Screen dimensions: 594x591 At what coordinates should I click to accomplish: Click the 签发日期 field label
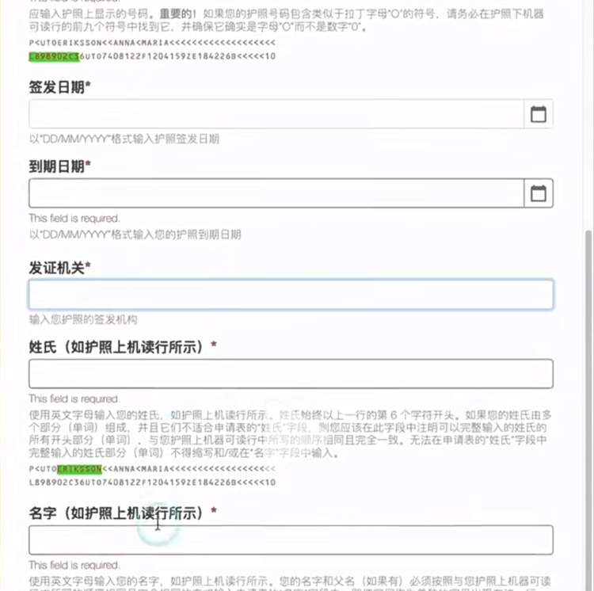59,87
